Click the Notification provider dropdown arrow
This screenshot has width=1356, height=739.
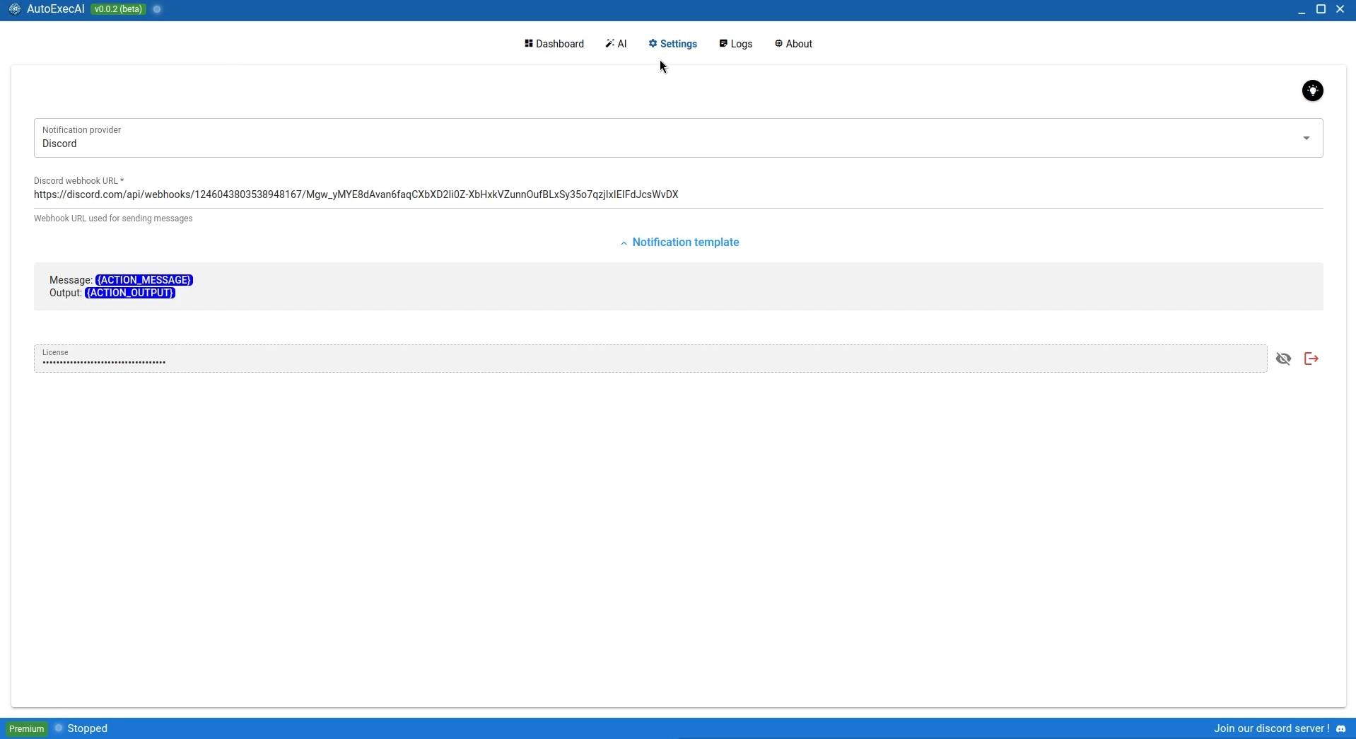pos(1307,138)
